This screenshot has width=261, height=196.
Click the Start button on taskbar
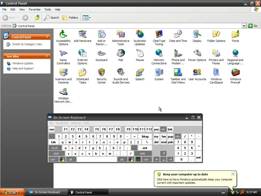pyautogui.click(x=12, y=192)
